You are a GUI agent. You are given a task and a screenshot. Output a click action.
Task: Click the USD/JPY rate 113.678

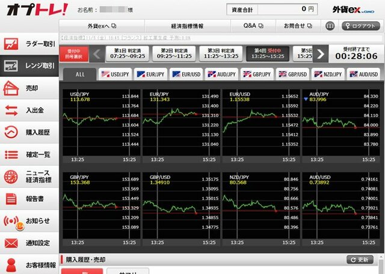[x=80, y=99]
